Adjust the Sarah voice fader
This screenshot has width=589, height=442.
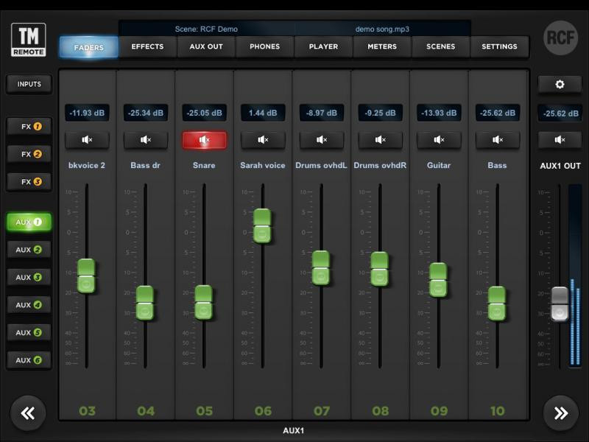(x=263, y=225)
